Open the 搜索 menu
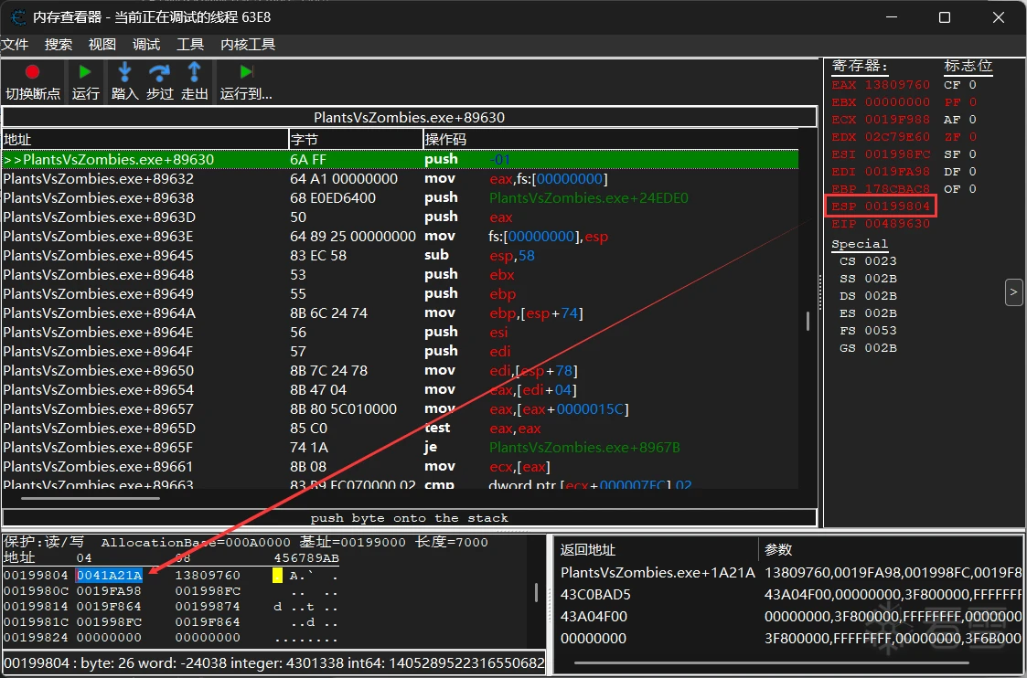This screenshot has height=678, width=1027. 59,45
